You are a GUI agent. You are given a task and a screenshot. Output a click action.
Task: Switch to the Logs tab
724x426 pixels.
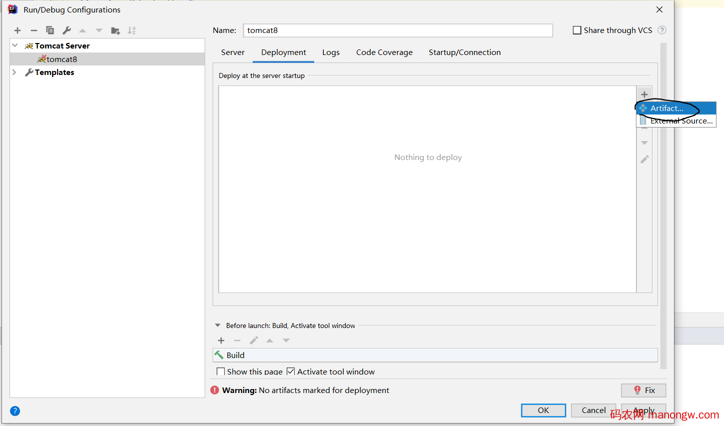(x=331, y=52)
